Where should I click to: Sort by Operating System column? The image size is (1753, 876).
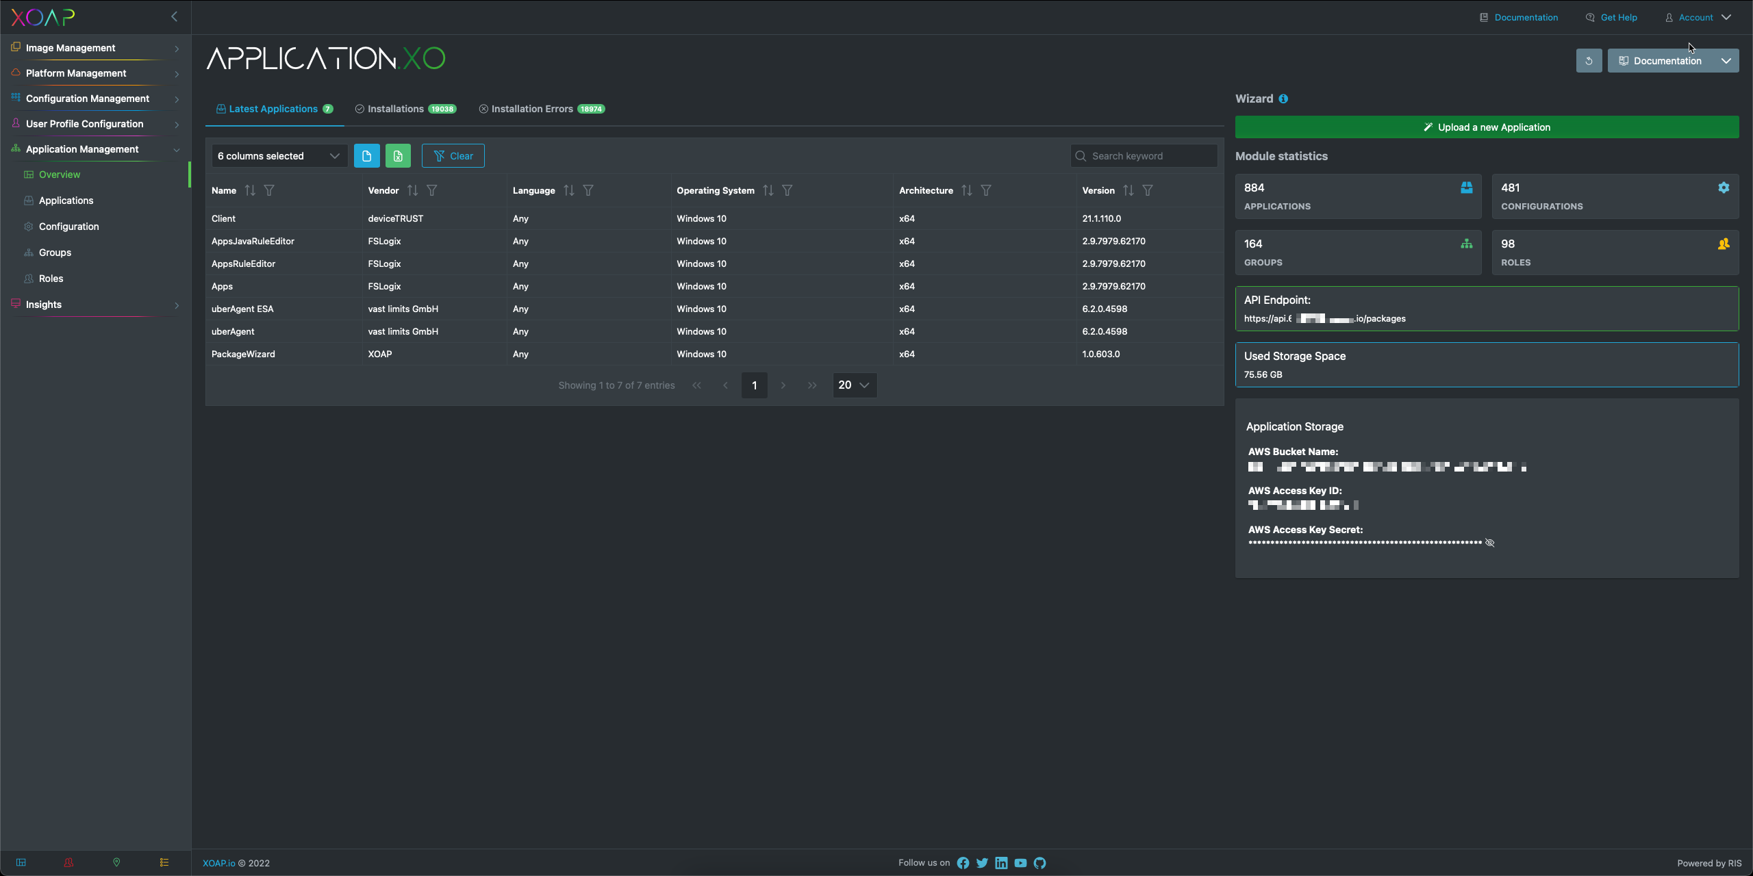[x=768, y=190]
